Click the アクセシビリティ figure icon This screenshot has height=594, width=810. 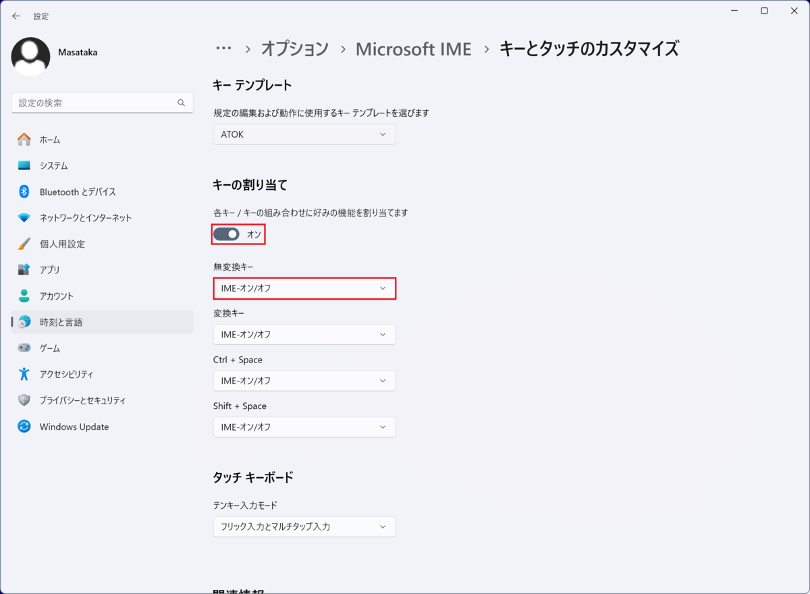pos(24,374)
